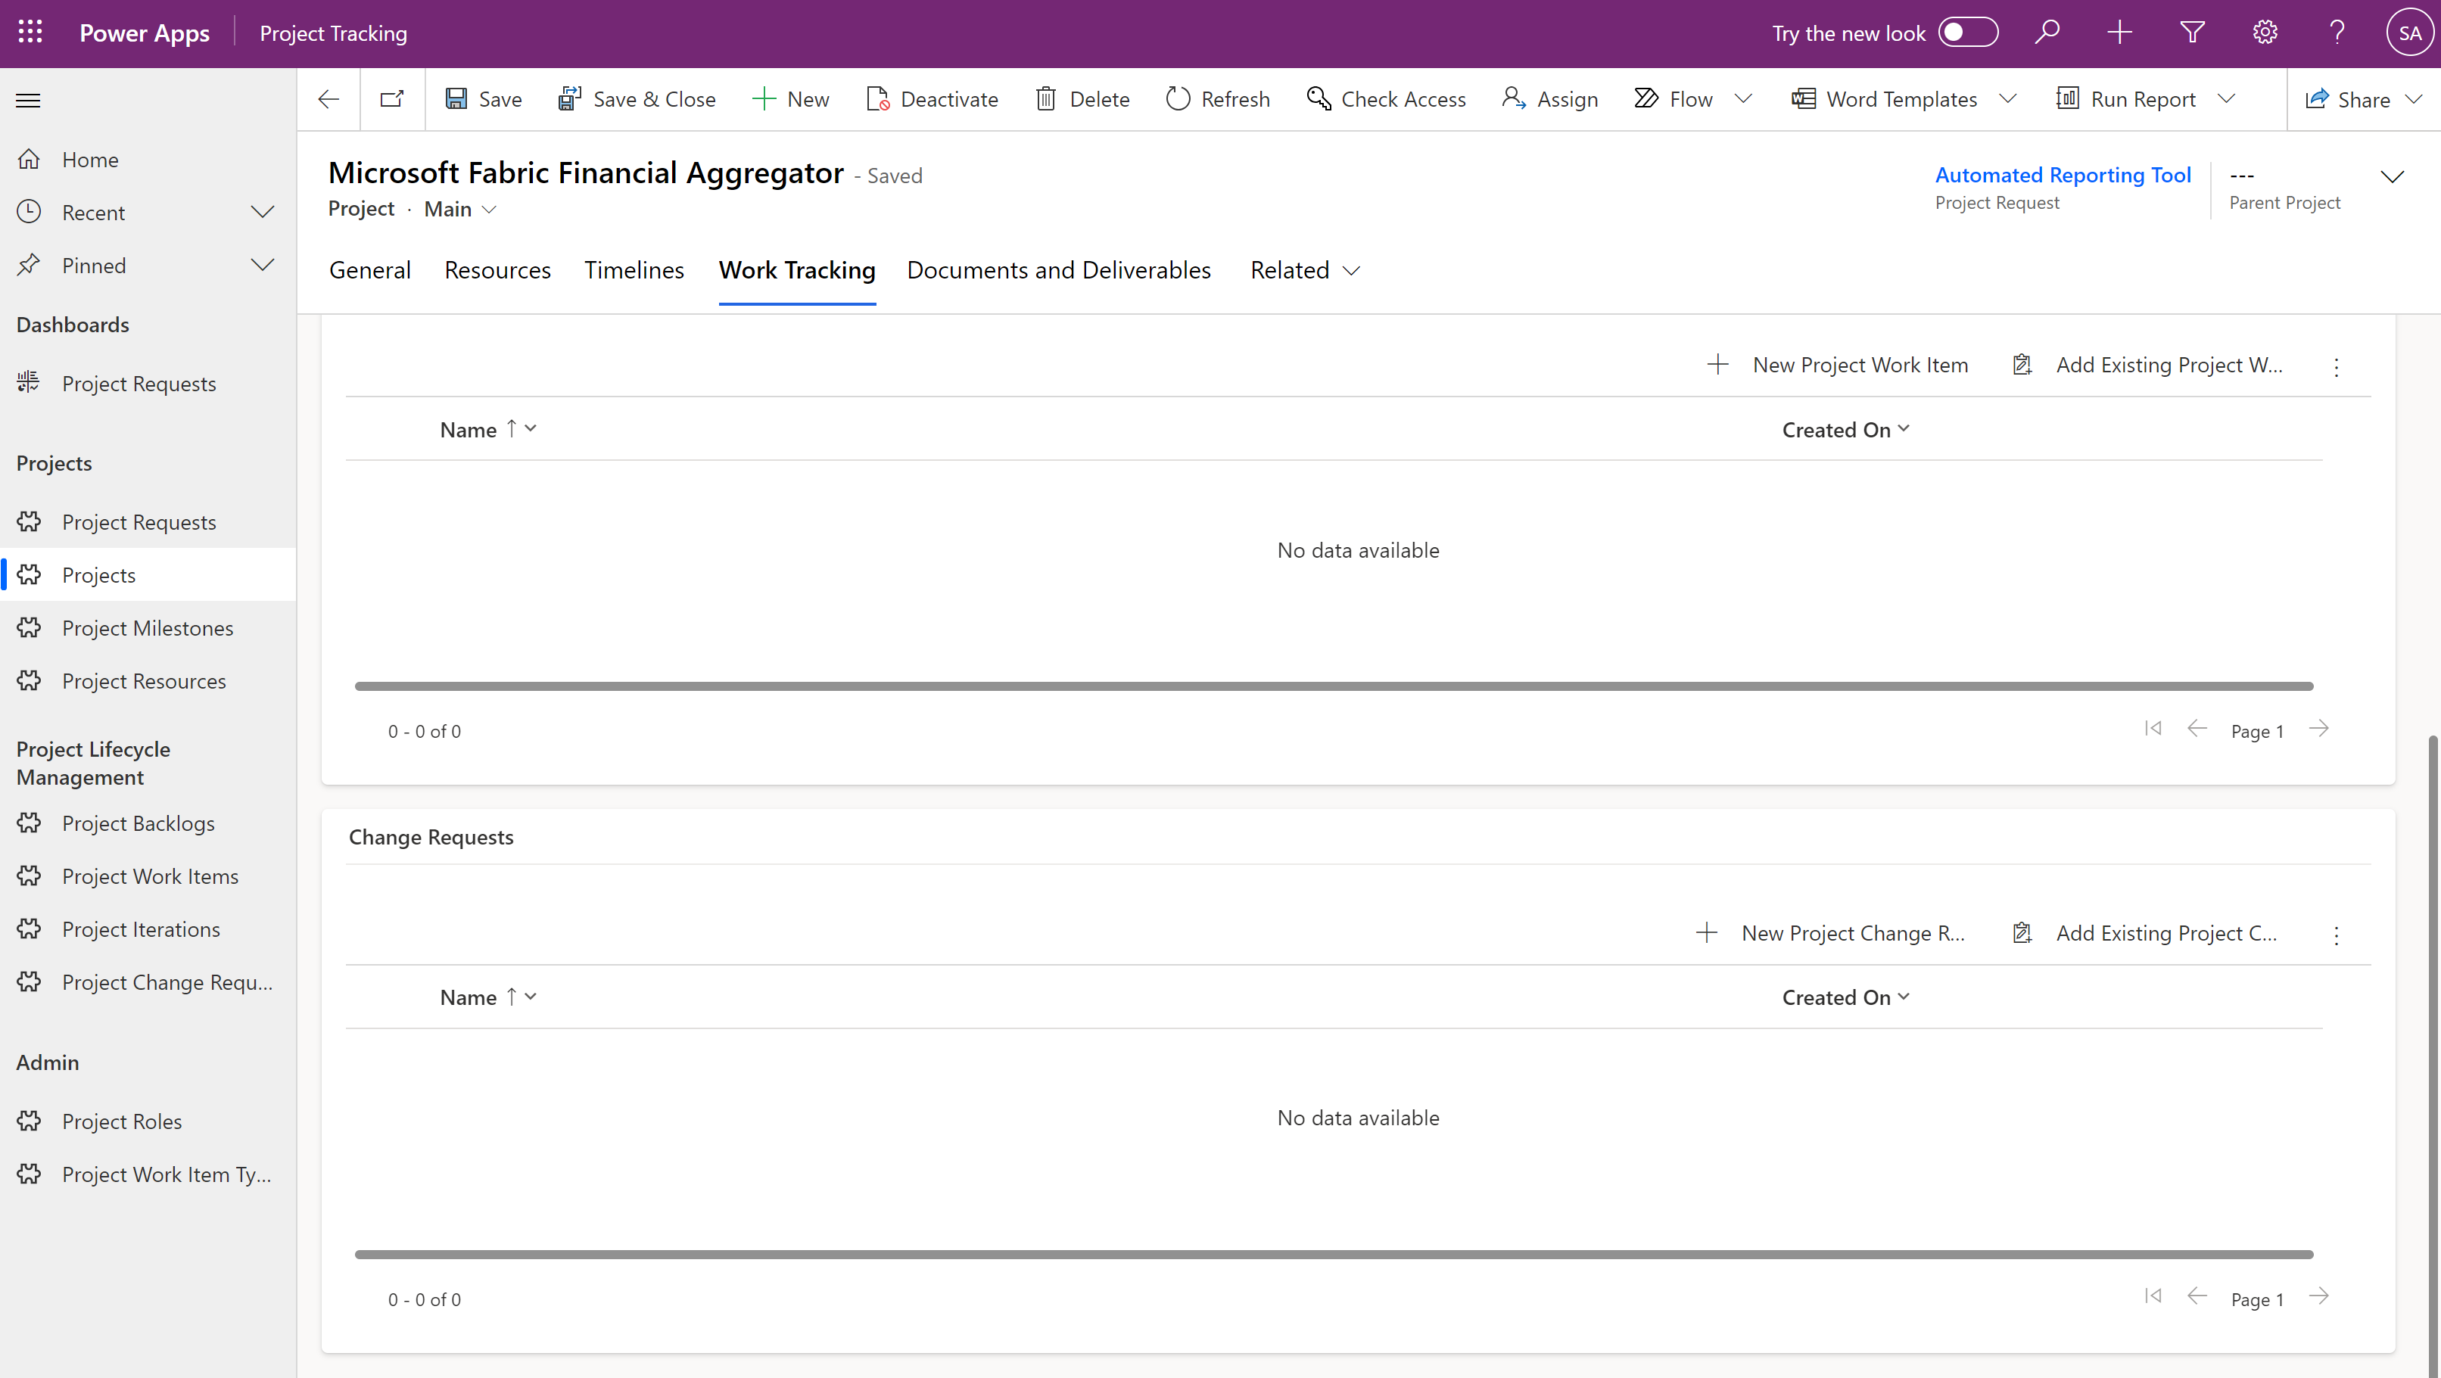This screenshot has width=2441, height=1378.
Task: Click the search magnifier icon
Action: point(2047,33)
